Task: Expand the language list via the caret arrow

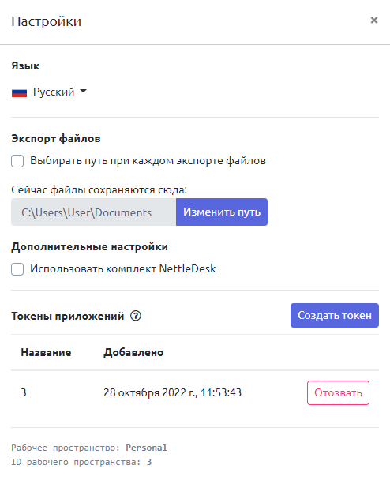Action: click(83, 92)
